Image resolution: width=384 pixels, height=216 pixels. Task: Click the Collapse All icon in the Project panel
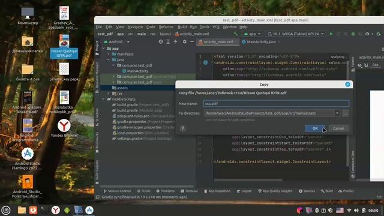[x=175, y=42]
